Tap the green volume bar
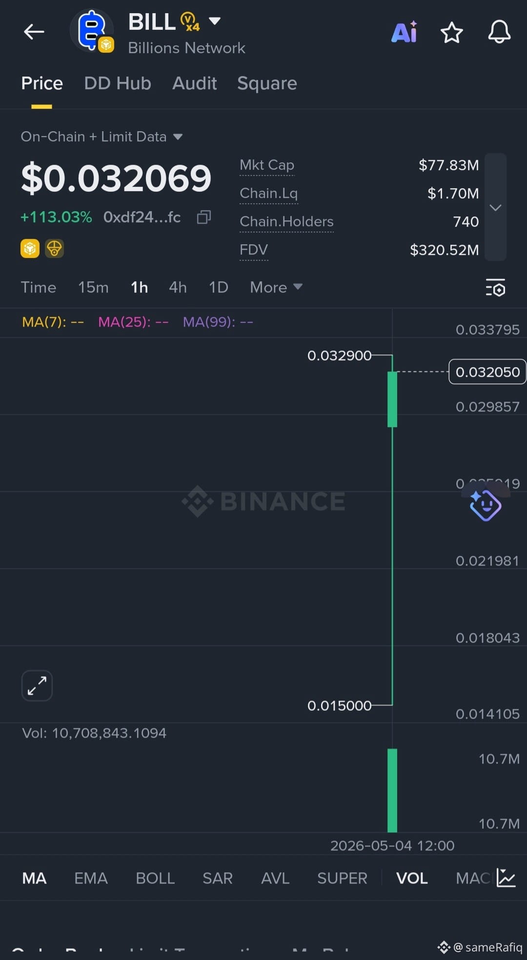 392,790
